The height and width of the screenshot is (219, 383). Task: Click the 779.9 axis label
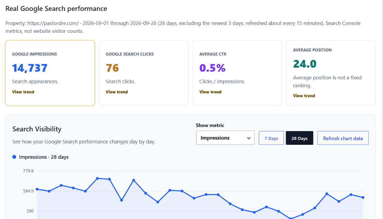[28, 171]
